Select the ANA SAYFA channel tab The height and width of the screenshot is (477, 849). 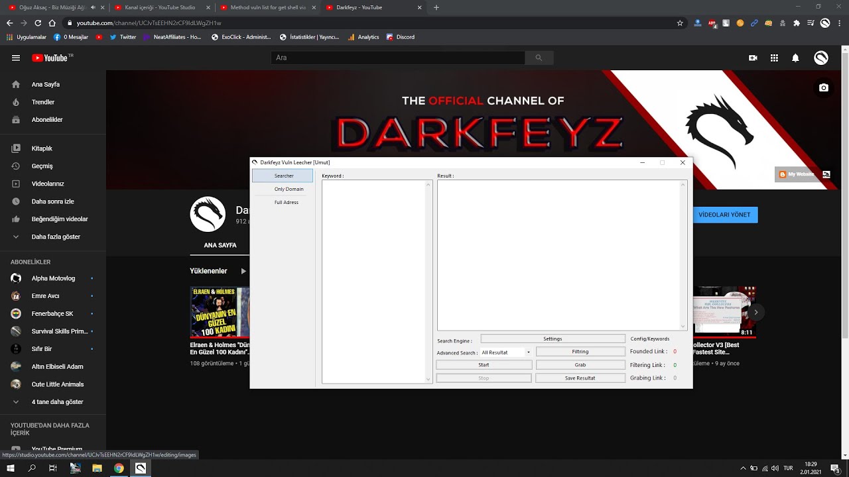[x=220, y=245]
